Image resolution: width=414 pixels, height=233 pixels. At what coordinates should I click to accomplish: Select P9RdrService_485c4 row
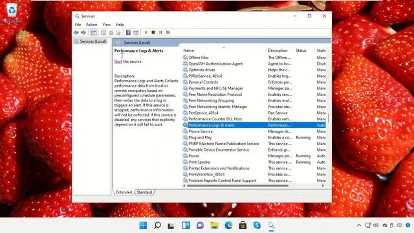pos(254,76)
